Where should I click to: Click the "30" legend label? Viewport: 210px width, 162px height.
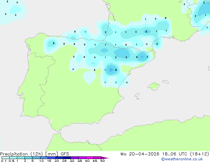pos(72,161)
